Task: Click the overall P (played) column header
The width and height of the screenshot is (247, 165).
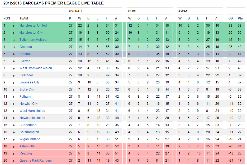Action: 70,18
